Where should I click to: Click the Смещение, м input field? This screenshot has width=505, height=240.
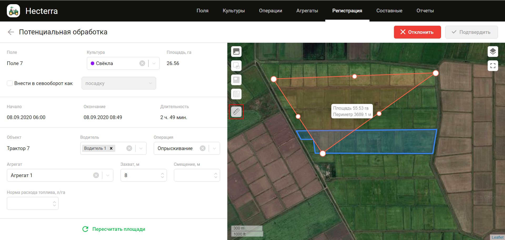click(195, 175)
